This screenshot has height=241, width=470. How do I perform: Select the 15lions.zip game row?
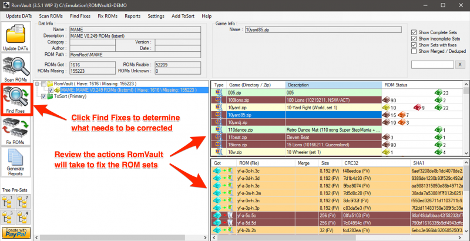pos(337,145)
